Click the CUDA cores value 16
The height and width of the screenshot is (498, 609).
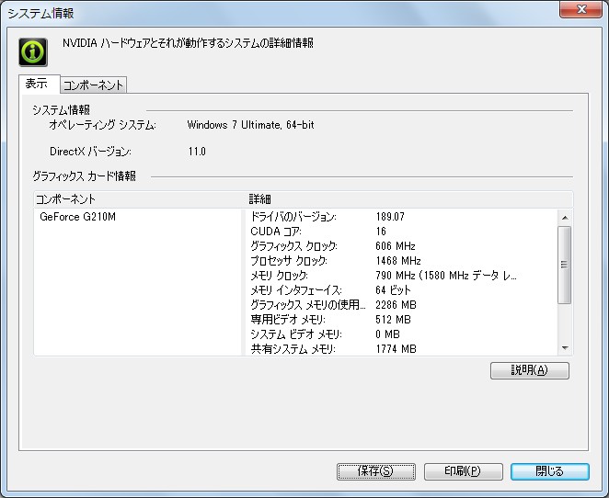click(381, 232)
